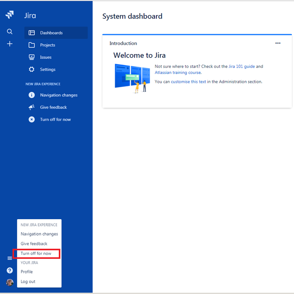
Task: Click the Issues monitor icon
Action: click(31, 57)
